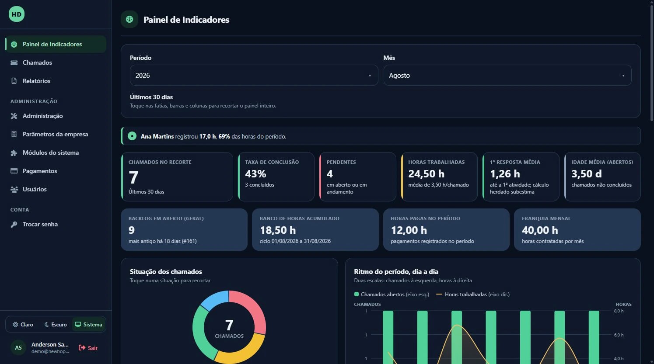Open Painel de Indicadores in sidebar
The width and height of the screenshot is (654, 364).
[56, 44]
